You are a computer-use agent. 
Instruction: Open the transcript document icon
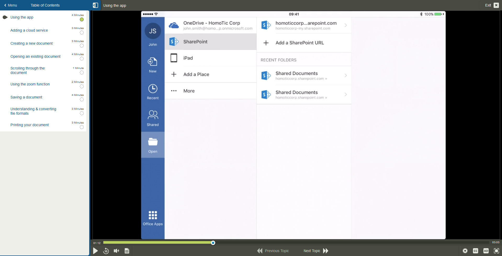(127, 251)
